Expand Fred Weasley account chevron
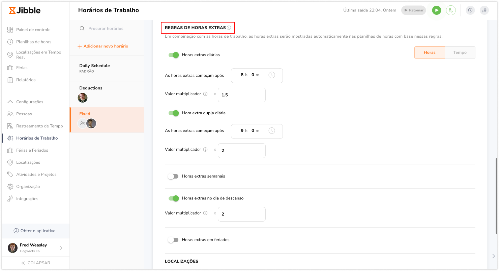Image resolution: width=499 pixels, height=271 pixels. [x=61, y=248]
